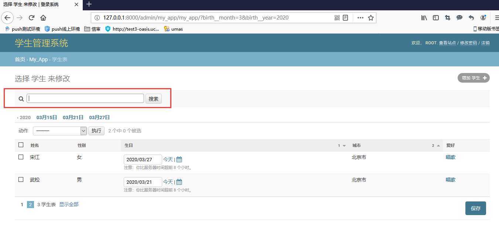
Task: Show sidebars icon in browser toolbar
Action: [x=436, y=18]
